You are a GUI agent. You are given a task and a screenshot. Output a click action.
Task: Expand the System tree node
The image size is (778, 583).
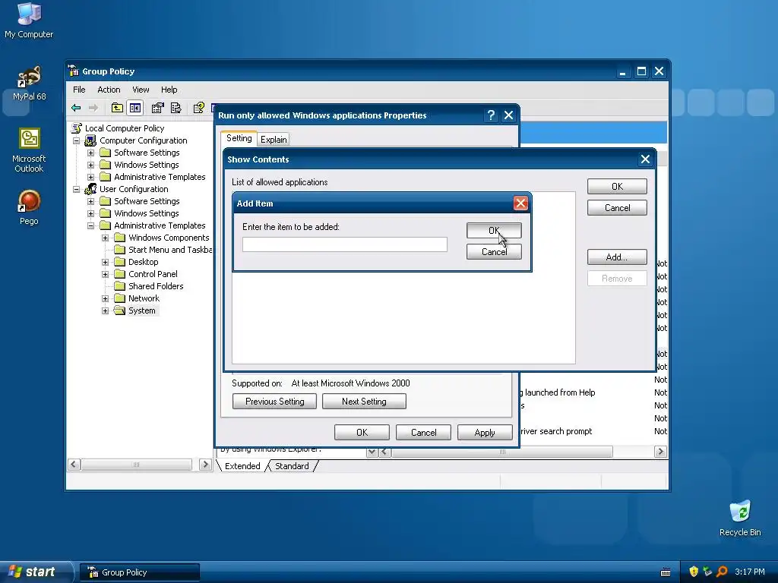105,310
